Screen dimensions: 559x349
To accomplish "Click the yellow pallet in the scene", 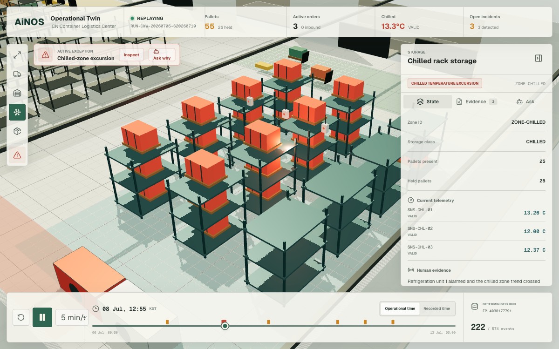I will pos(264,66).
